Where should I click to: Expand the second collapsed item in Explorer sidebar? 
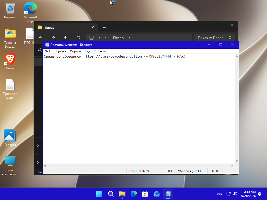click(x=38, y=154)
